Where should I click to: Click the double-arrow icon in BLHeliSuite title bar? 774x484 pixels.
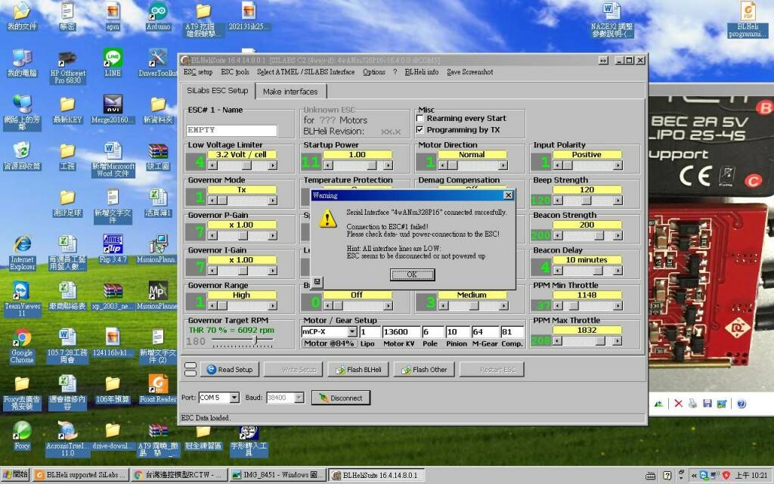[x=603, y=60]
